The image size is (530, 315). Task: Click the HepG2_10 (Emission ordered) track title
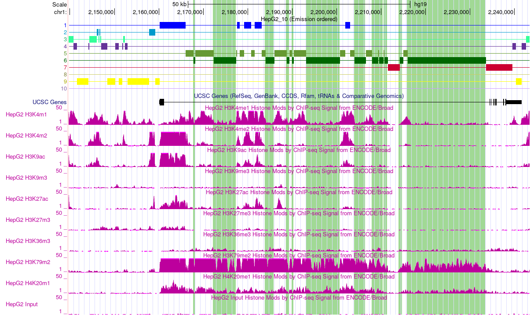[299, 19]
